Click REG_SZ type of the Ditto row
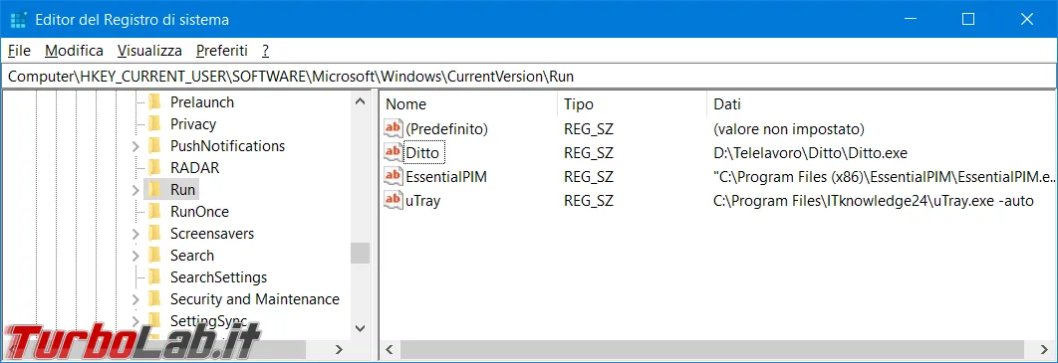 tap(589, 153)
